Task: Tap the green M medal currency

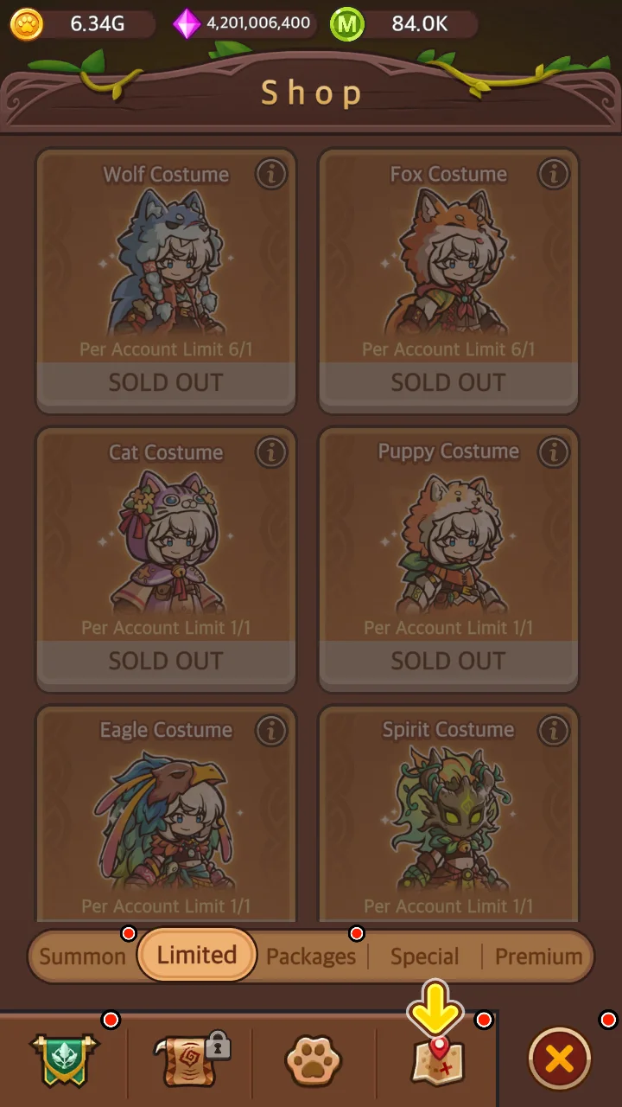Action: tap(404, 24)
